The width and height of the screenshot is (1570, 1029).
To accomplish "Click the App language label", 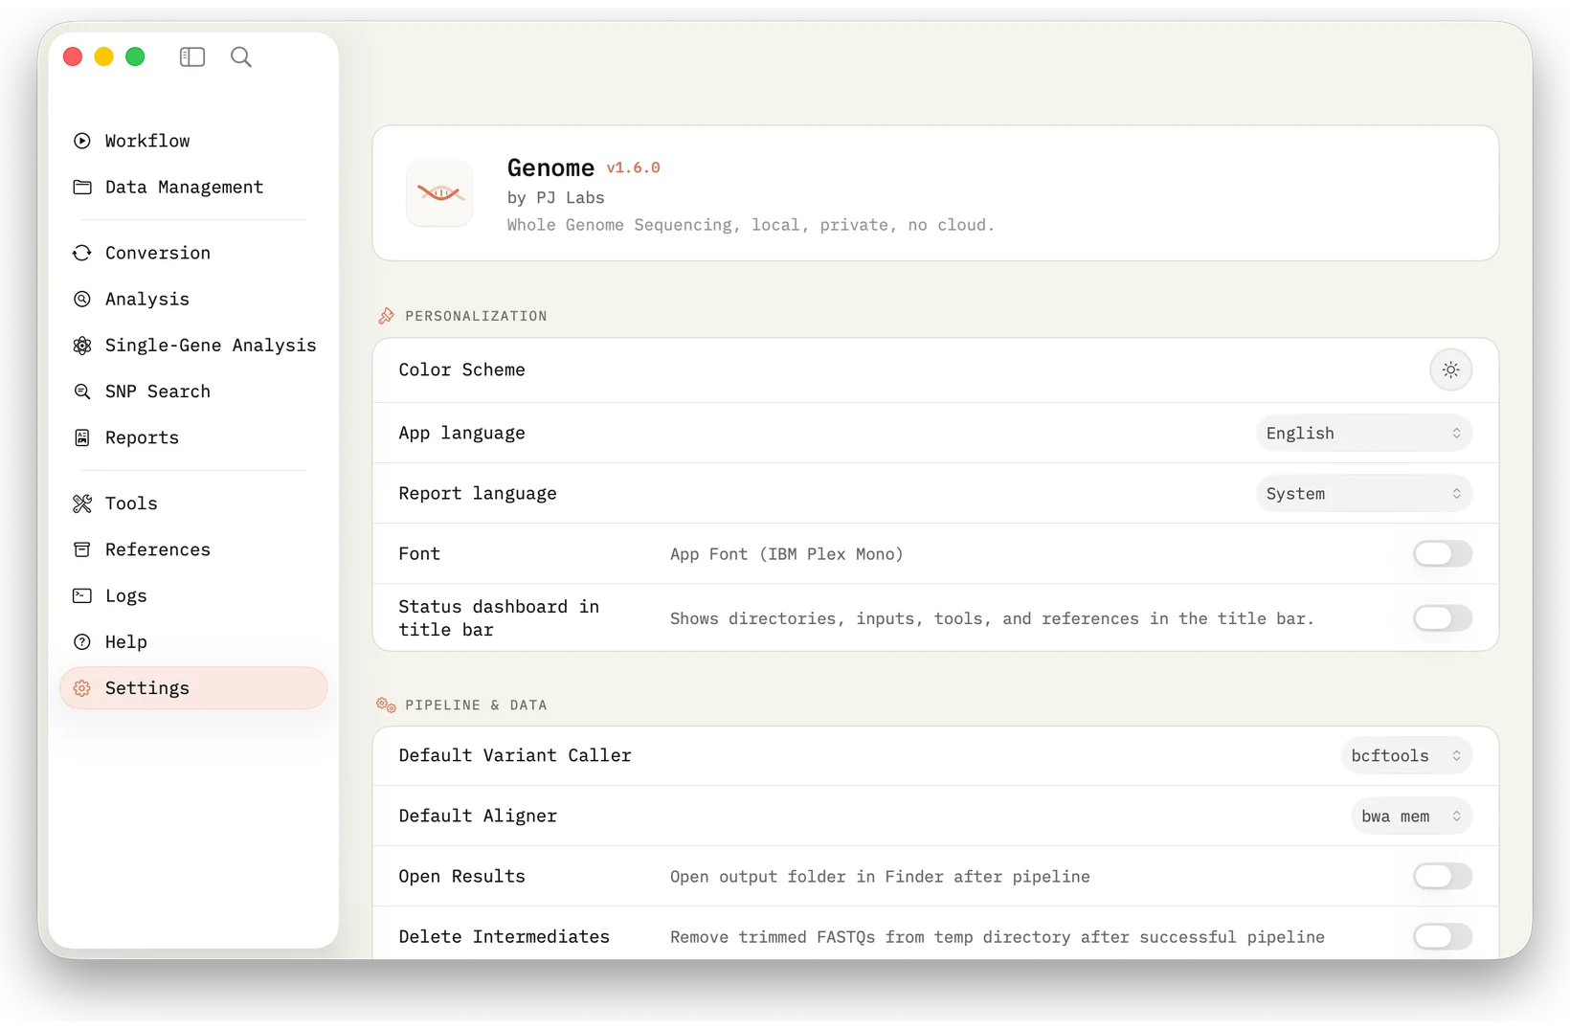I will click(x=462, y=434).
